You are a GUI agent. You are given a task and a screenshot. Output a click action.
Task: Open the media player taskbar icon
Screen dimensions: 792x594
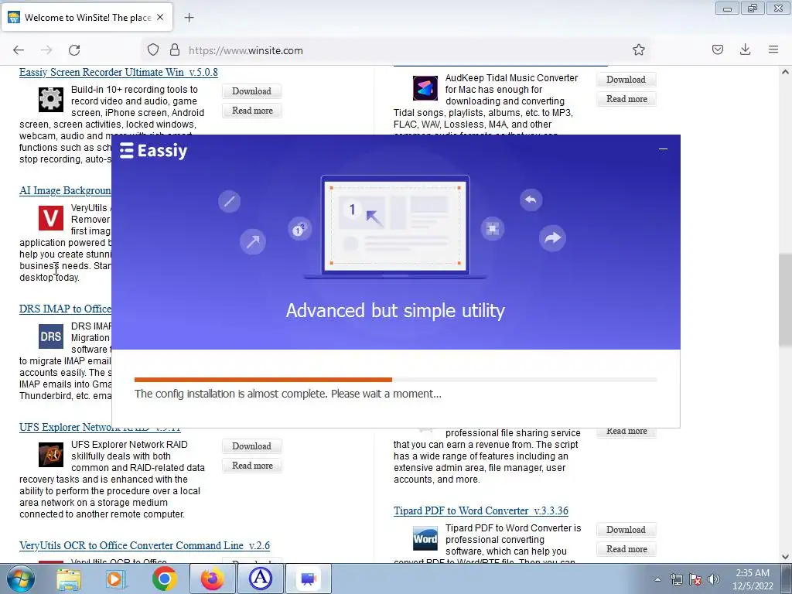pos(116,579)
